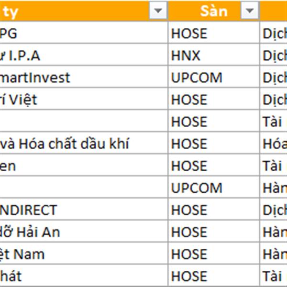
Task: Select the martInvest company cell
Action: [x=84, y=77]
